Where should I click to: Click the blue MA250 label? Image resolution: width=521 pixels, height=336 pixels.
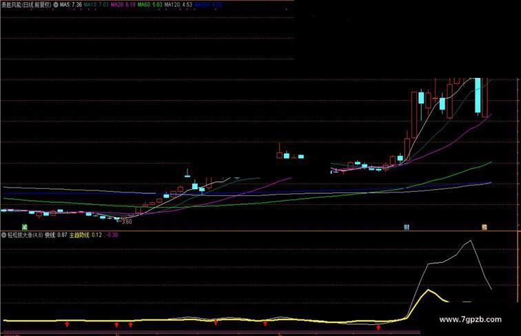pos(208,5)
